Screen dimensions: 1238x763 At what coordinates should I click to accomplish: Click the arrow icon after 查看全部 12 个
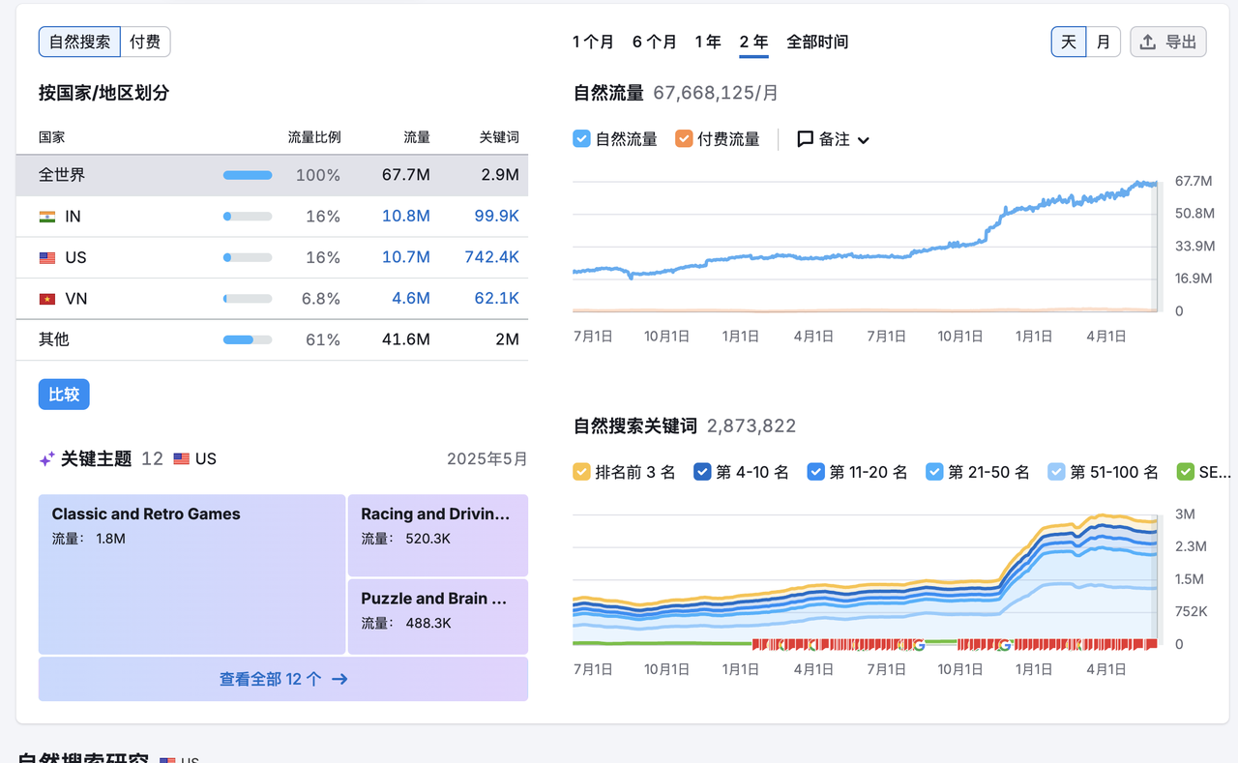339,679
